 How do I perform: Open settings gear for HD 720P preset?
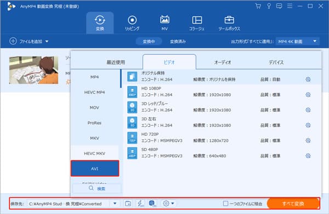click(308, 140)
